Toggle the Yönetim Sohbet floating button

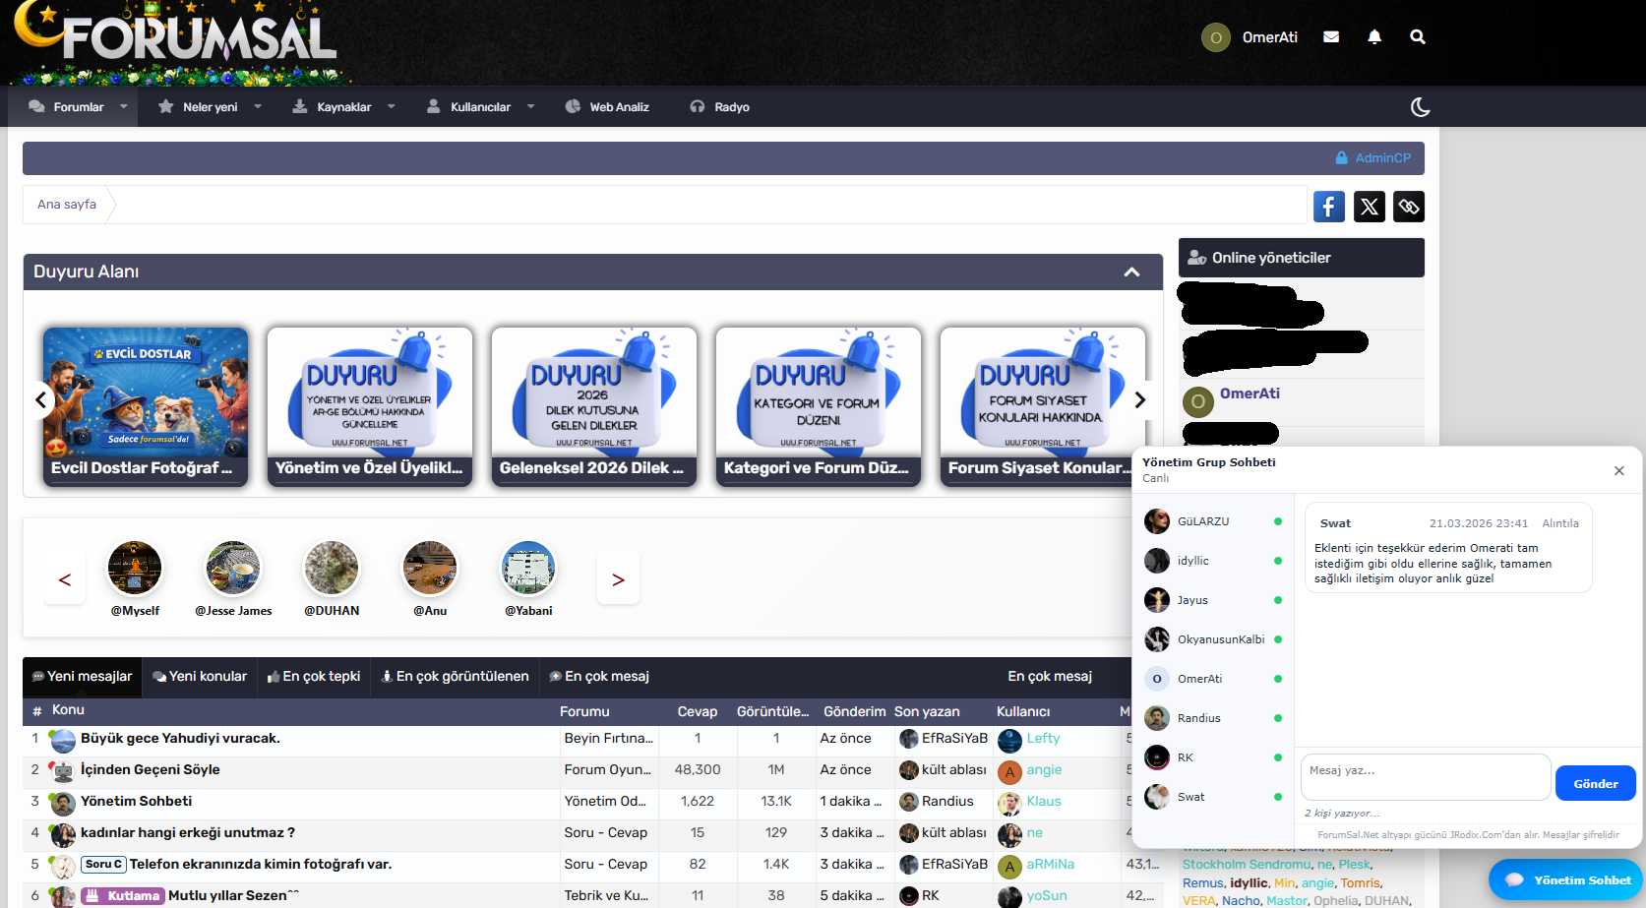[1564, 880]
